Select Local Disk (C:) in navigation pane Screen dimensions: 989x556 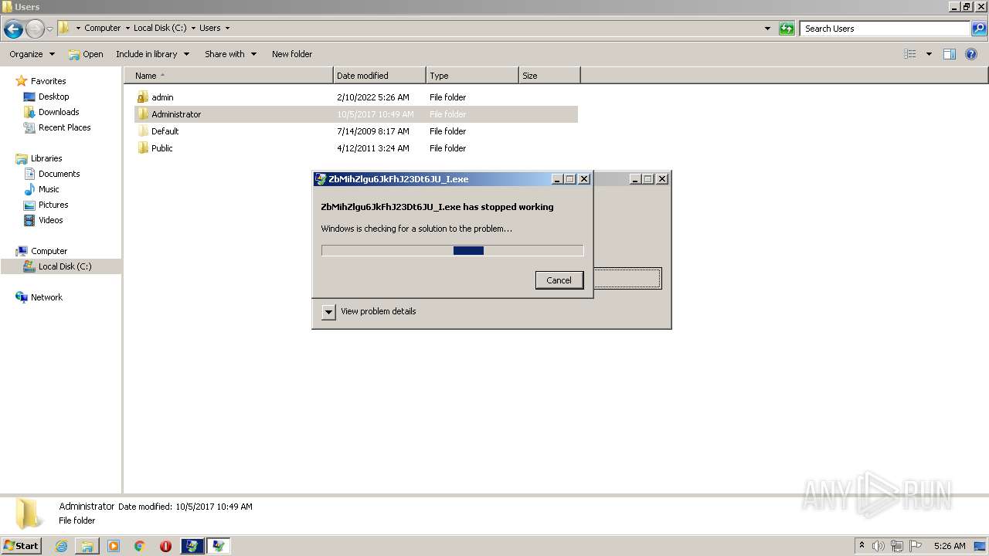(65, 266)
